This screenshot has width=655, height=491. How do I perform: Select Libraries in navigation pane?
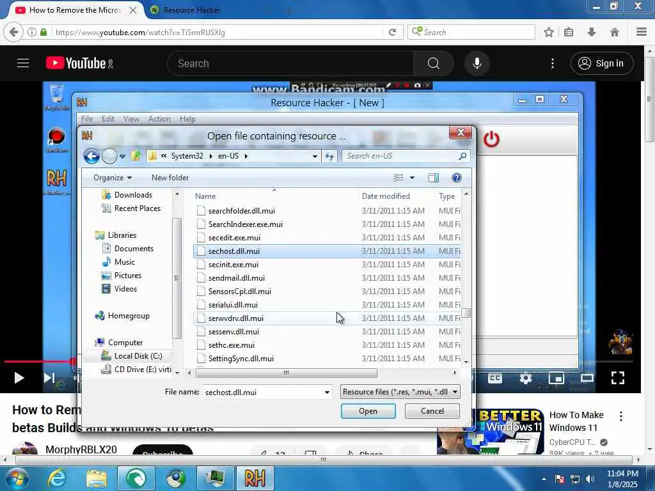[x=122, y=235]
